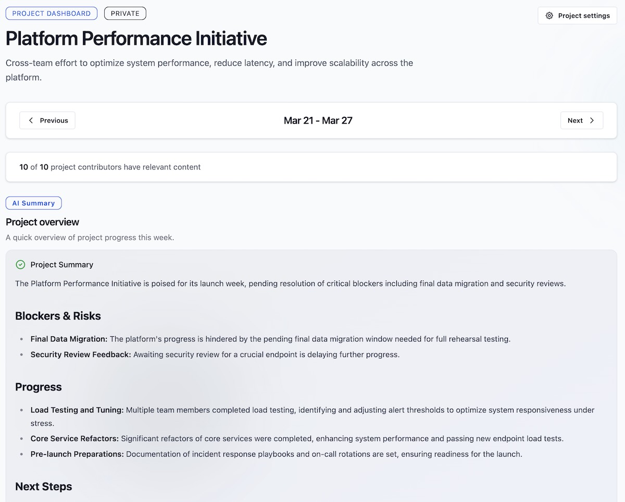Open Project settings
625x502 pixels.
point(577,16)
